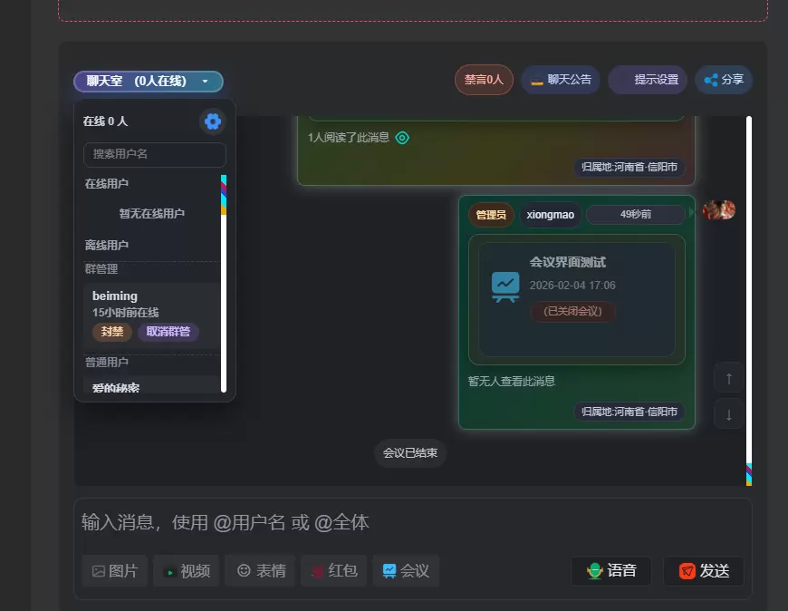The image size is (788, 611).
Task: Send a 红包 red packet
Action: point(333,571)
